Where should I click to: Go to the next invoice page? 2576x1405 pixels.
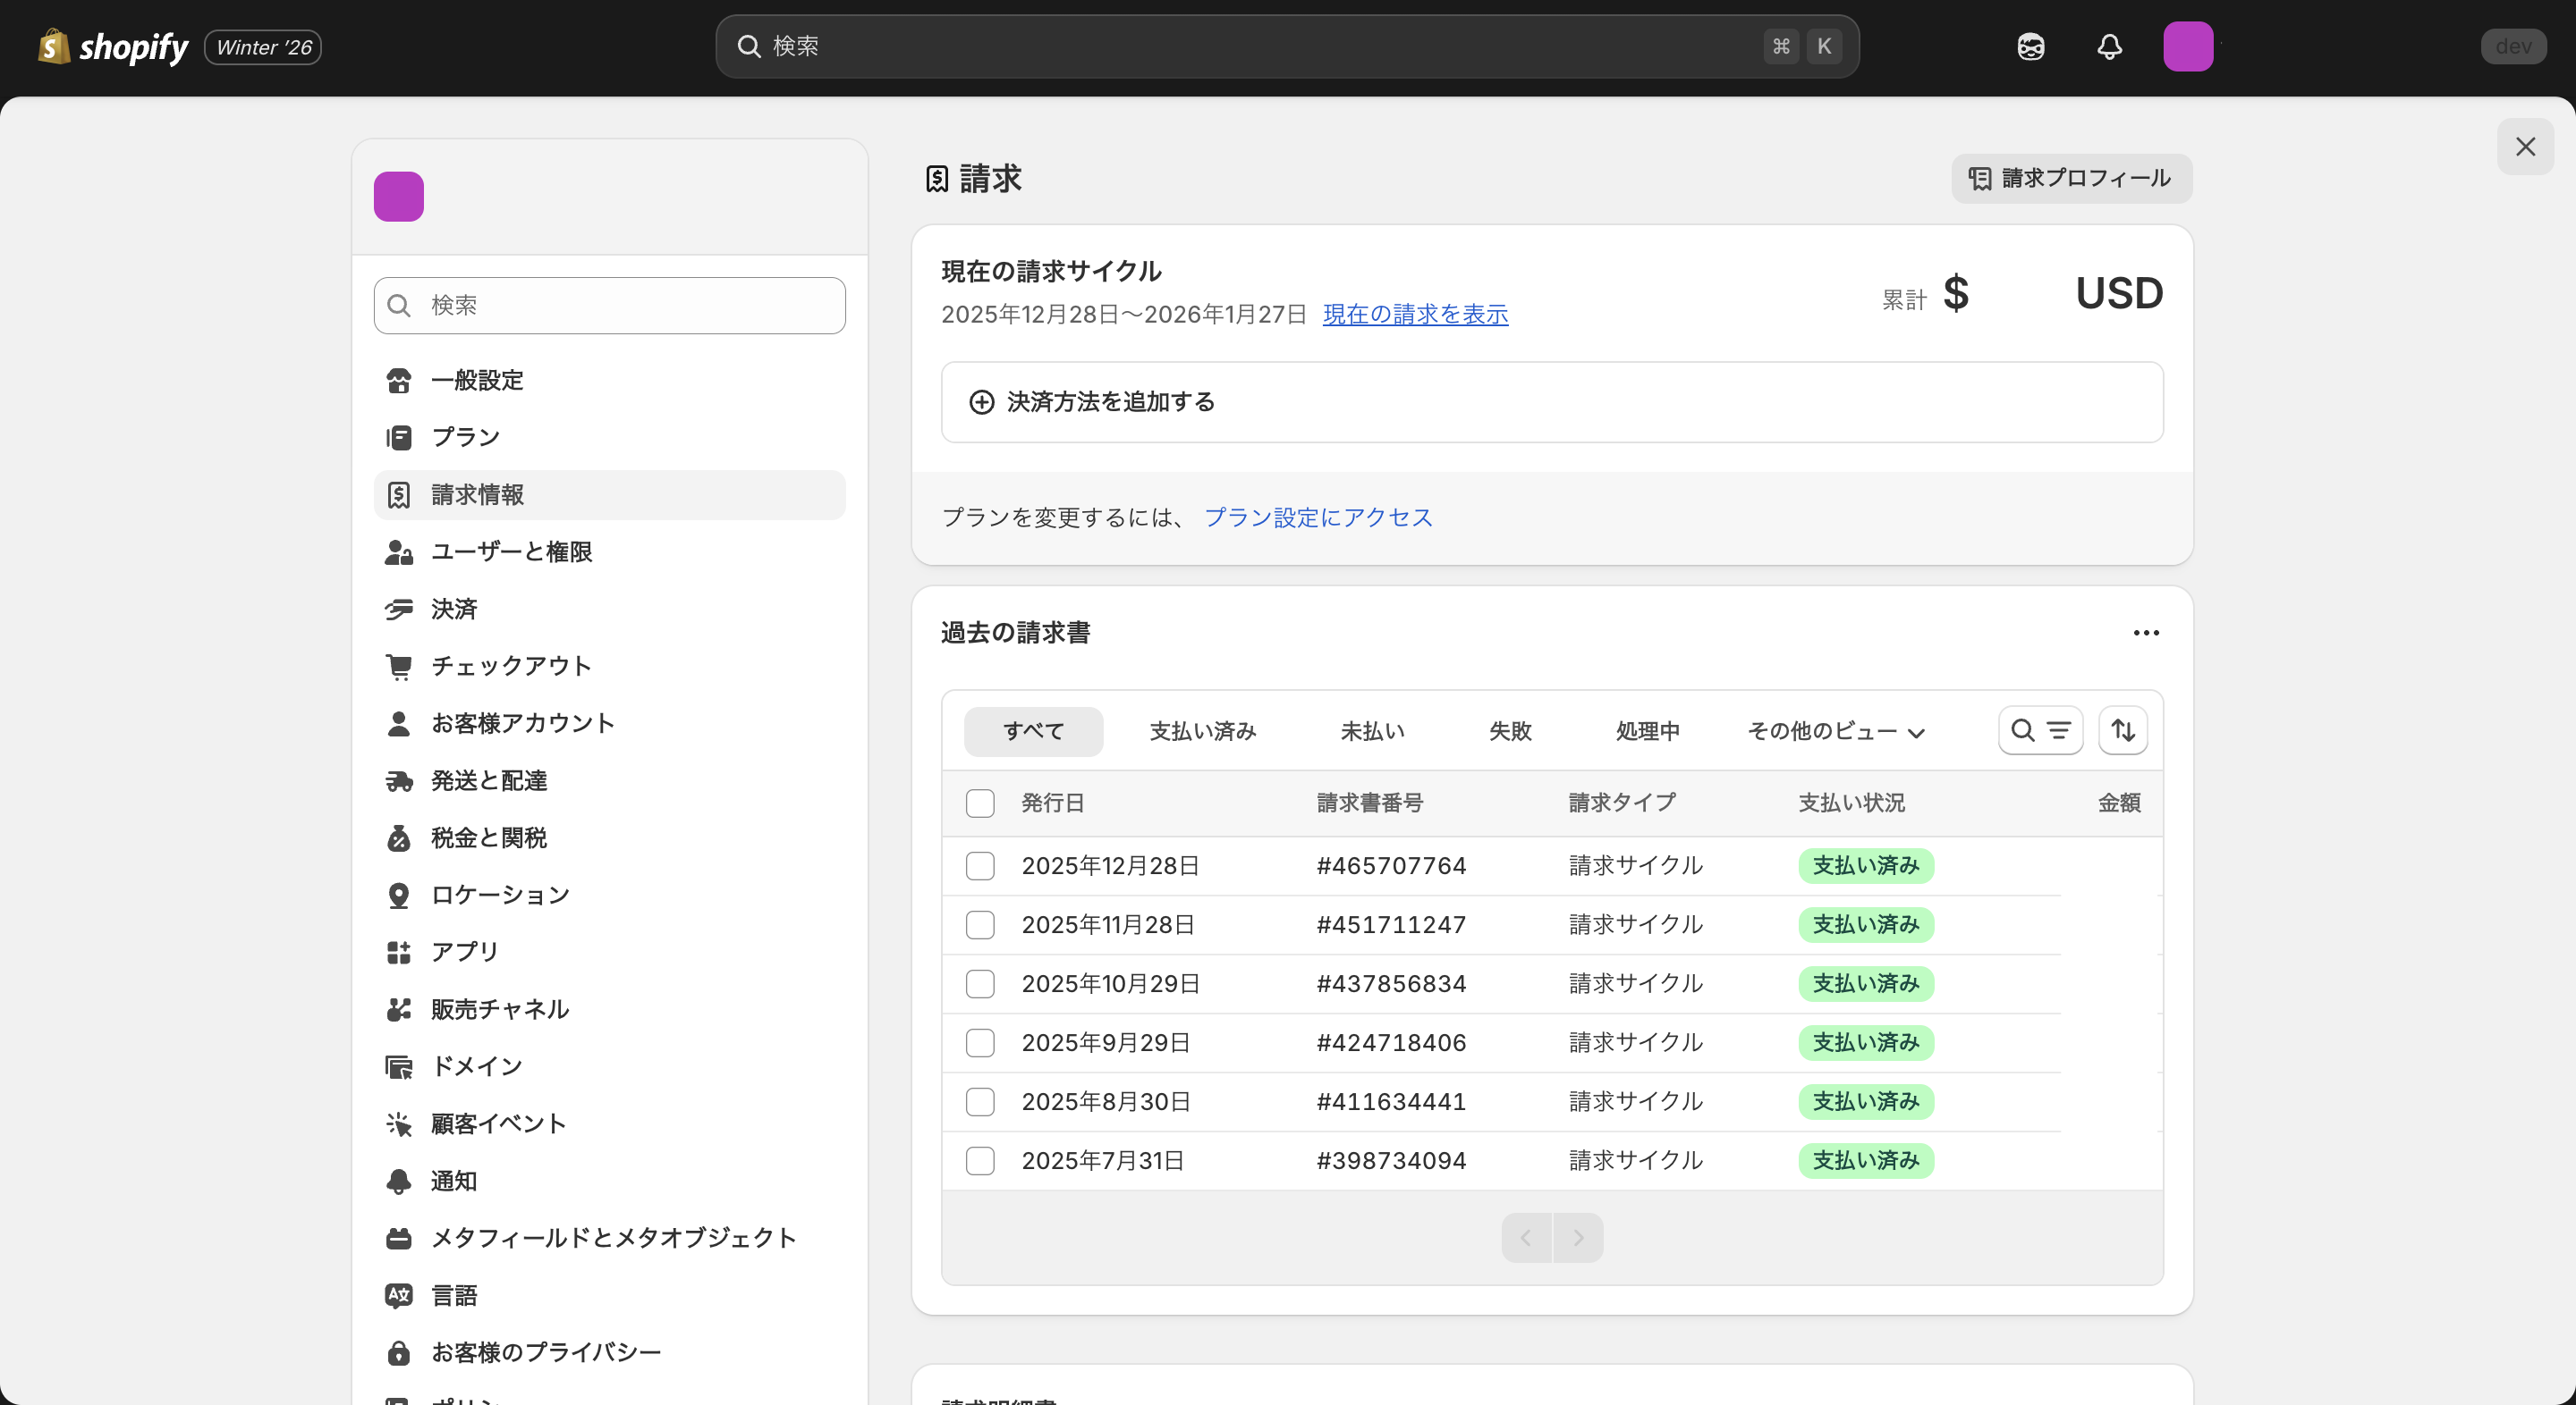tap(1578, 1237)
